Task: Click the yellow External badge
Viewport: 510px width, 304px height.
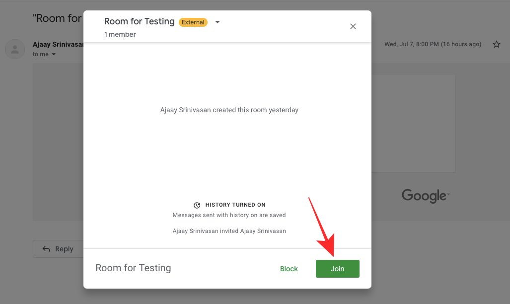Action: click(x=193, y=22)
